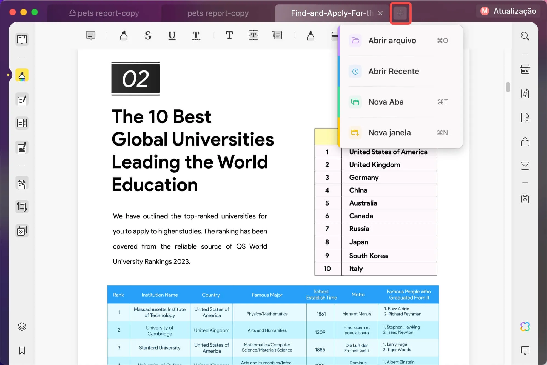Open the comments list panel

click(525, 350)
